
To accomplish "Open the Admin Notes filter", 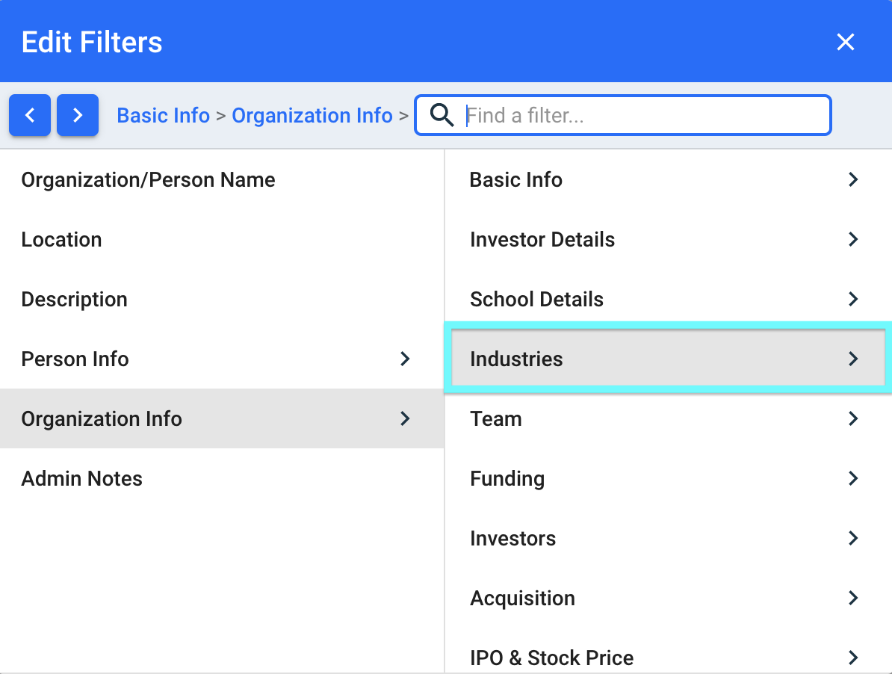I will point(222,478).
